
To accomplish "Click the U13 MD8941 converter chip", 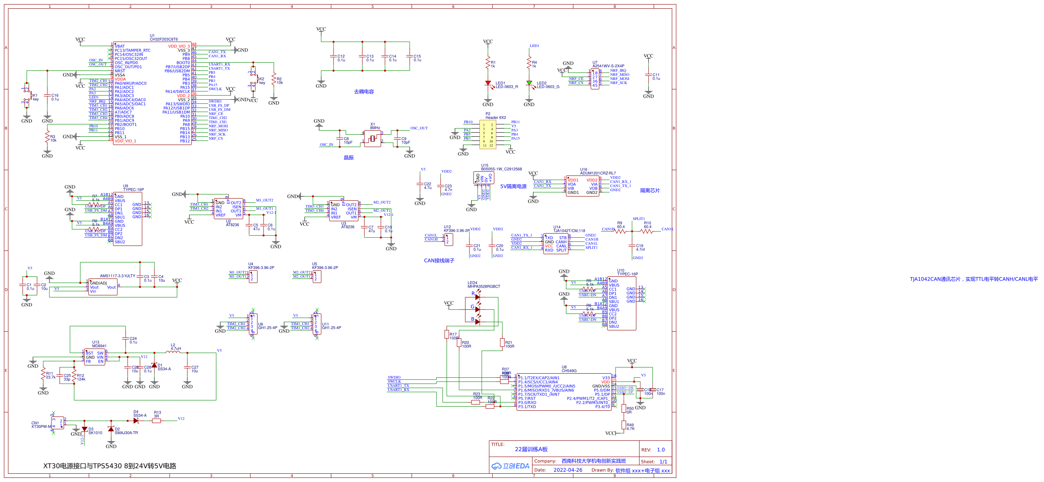I will click(x=95, y=357).
